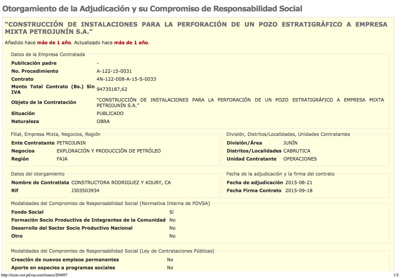Click the 'OBRA' Naturaleza value
Viewport: 407px width, 278px height.
tap(103, 122)
